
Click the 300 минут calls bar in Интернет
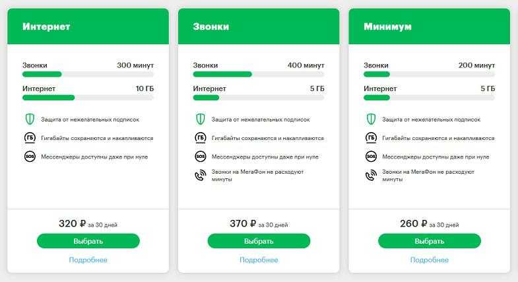coord(88,75)
